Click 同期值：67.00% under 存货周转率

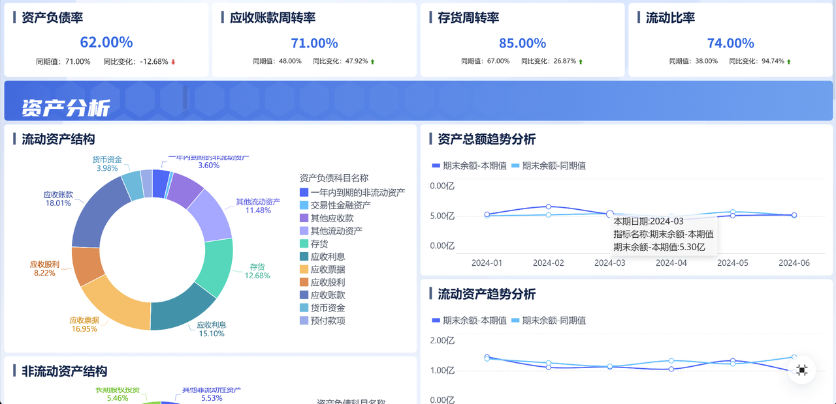point(485,61)
